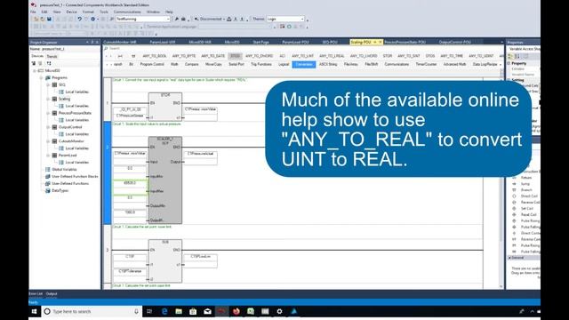Select the ParamLoad program in the tree
Image resolution: width=569 pixels, height=320 pixels.
coord(68,156)
